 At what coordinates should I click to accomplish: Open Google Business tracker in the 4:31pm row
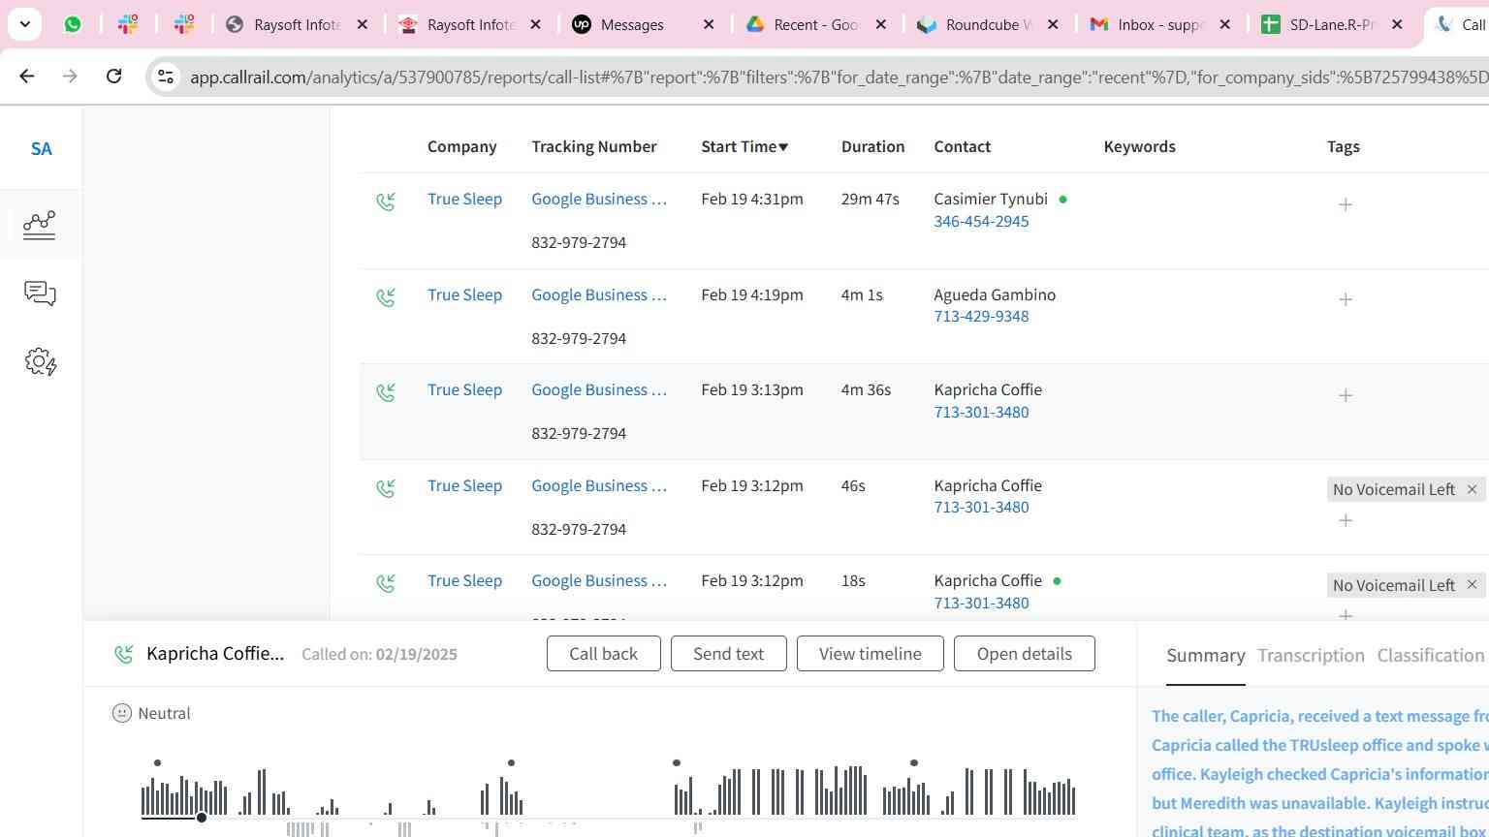[x=599, y=199]
